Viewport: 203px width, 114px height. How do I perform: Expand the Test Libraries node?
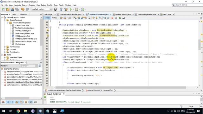click(x=5, y=52)
